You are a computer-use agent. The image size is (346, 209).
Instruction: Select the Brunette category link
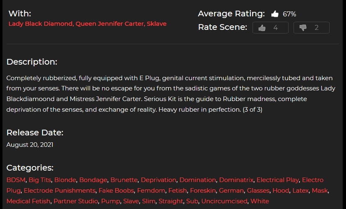124,180
